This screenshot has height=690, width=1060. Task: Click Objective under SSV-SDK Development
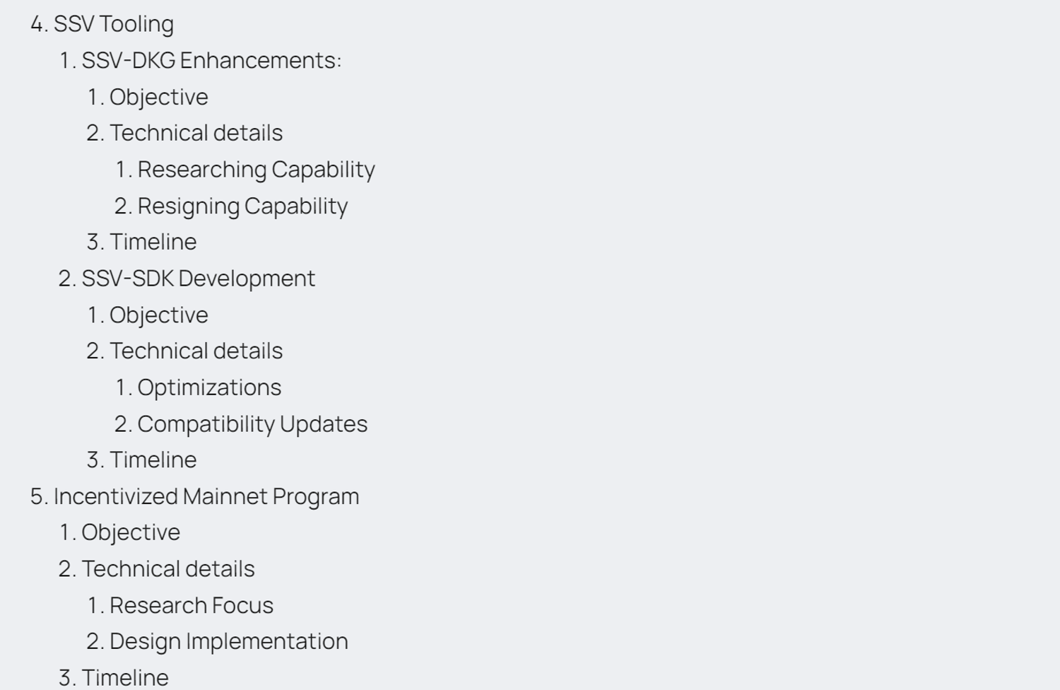point(158,315)
